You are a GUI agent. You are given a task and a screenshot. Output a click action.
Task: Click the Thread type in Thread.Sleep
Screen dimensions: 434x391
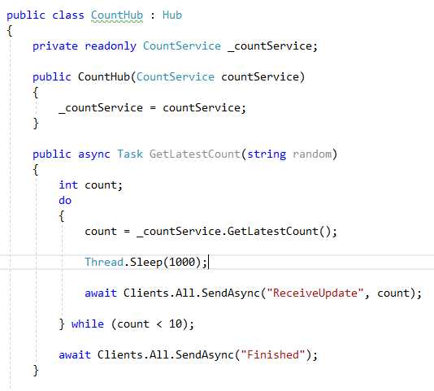pos(104,262)
